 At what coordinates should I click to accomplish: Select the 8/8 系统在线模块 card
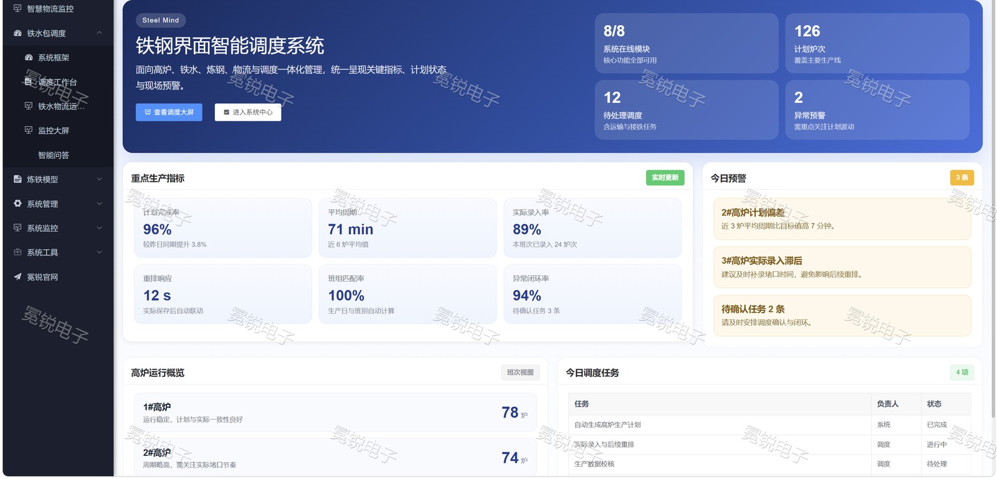687,43
